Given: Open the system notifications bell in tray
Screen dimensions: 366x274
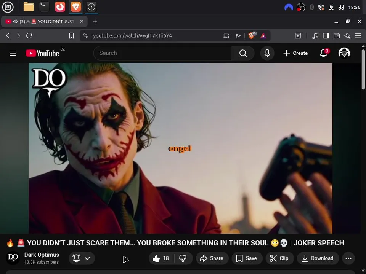Looking at the screenshot, I should click(x=331, y=7).
